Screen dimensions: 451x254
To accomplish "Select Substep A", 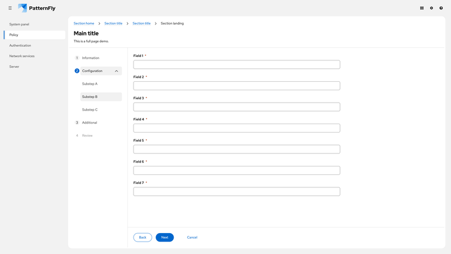I will [90, 84].
